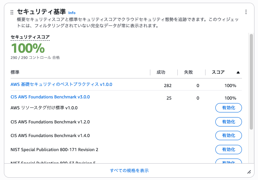The image size is (258, 180).
Task: Click CIS AWS Foundations Benchmark v1.4.0 name
Action: tap(50, 135)
